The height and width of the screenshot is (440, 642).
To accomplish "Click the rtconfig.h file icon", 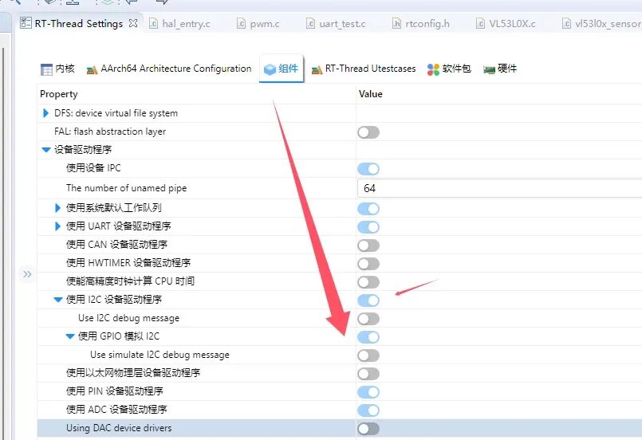I will [397, 24].
